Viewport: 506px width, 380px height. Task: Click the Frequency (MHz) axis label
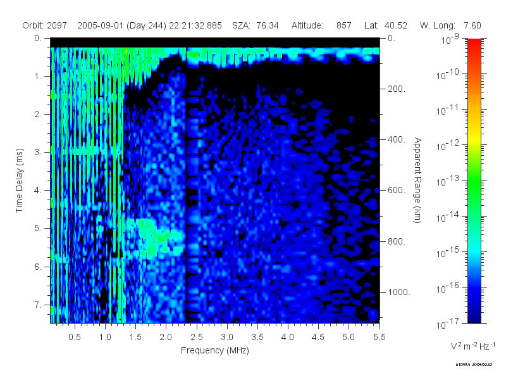215,350
